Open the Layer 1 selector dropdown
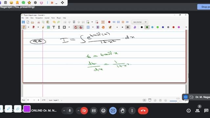Screen dimensions: 210x118 pos(58,100)
